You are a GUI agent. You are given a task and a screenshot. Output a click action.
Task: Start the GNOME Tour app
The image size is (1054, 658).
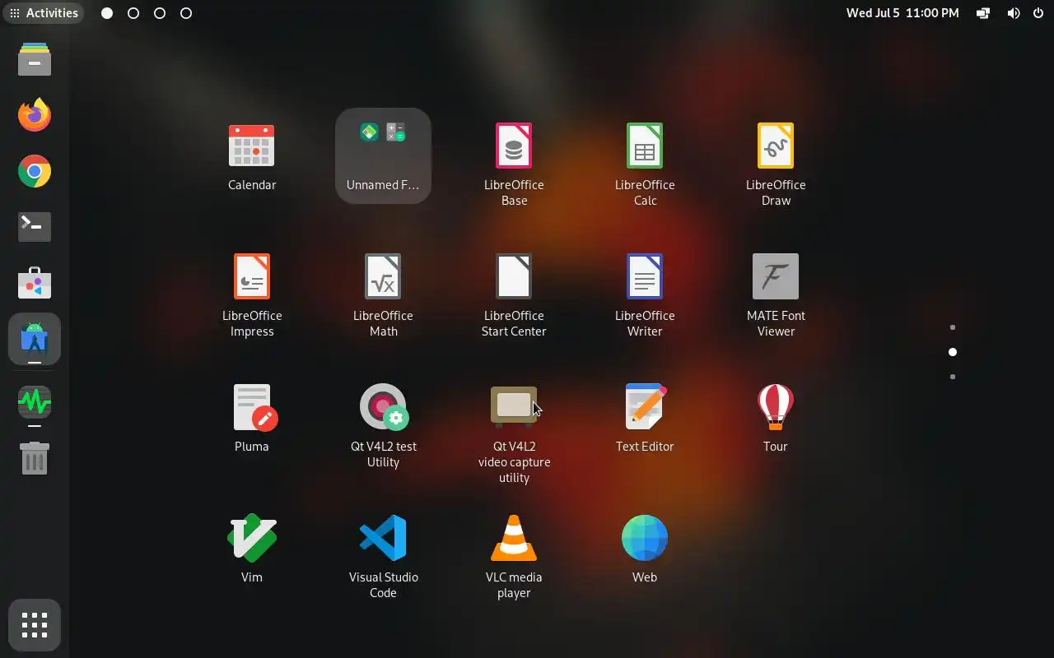click(x=776, y=418)
